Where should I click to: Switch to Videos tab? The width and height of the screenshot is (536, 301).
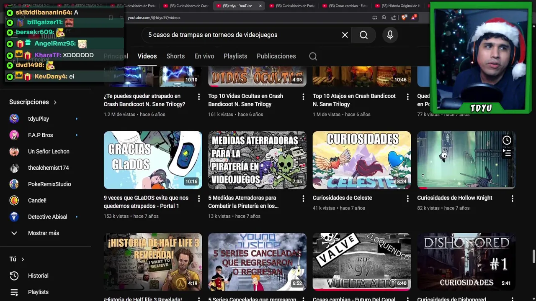pos(147,56)
